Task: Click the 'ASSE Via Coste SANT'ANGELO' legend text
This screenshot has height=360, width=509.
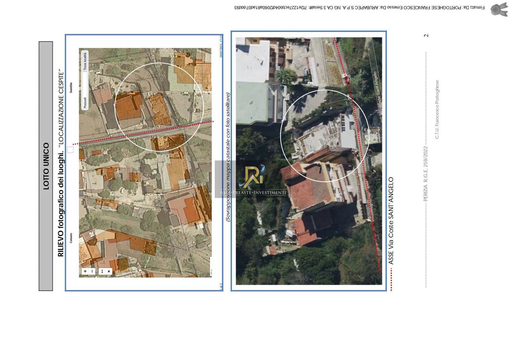Action: tap(391, 221)
